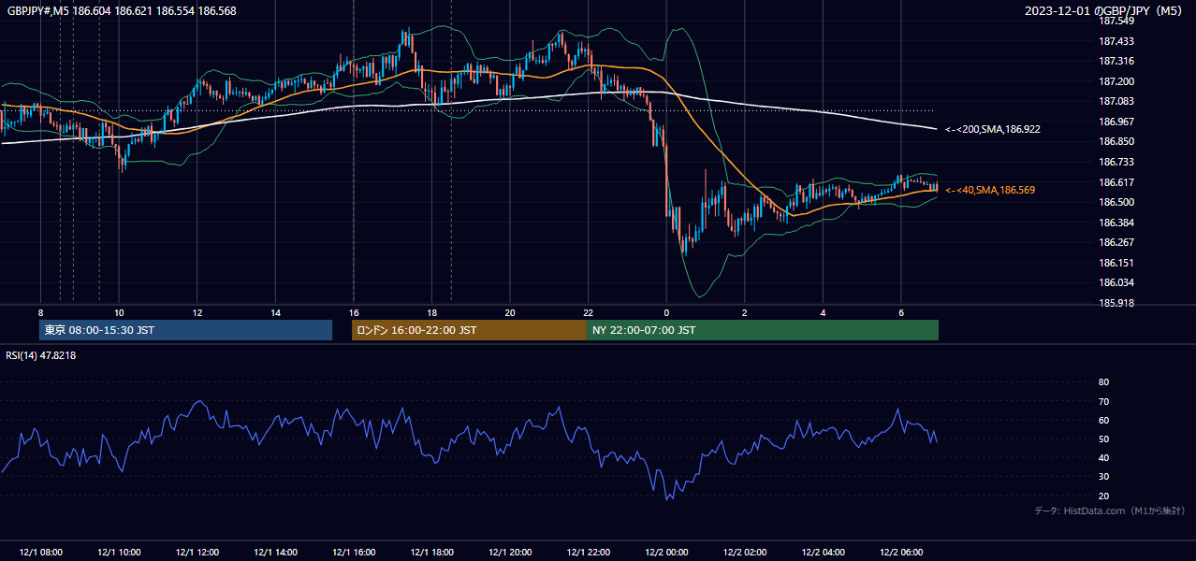Click RSI scale level 20

click(x=1103, y=496)
